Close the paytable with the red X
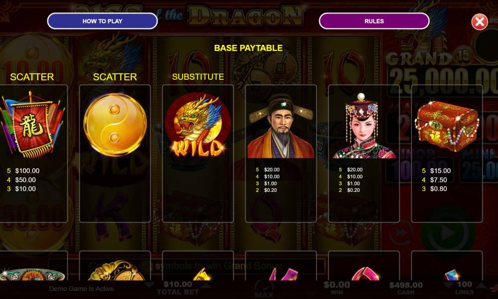 479,22
